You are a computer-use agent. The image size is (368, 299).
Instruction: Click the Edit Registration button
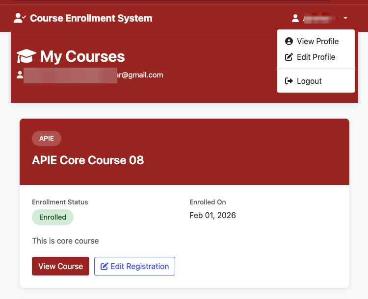click(135, 266)
